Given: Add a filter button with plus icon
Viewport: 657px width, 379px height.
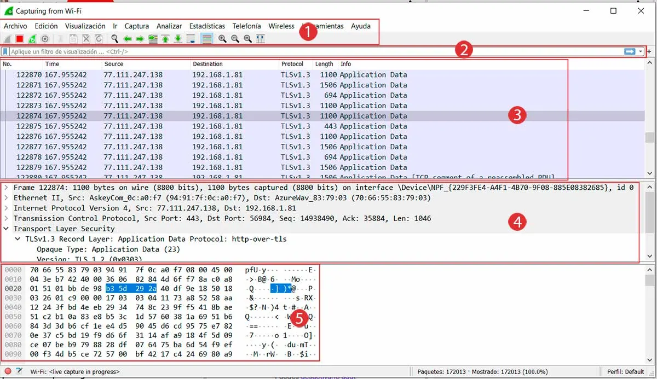Looking at the screenshot, I should point(649,51).
